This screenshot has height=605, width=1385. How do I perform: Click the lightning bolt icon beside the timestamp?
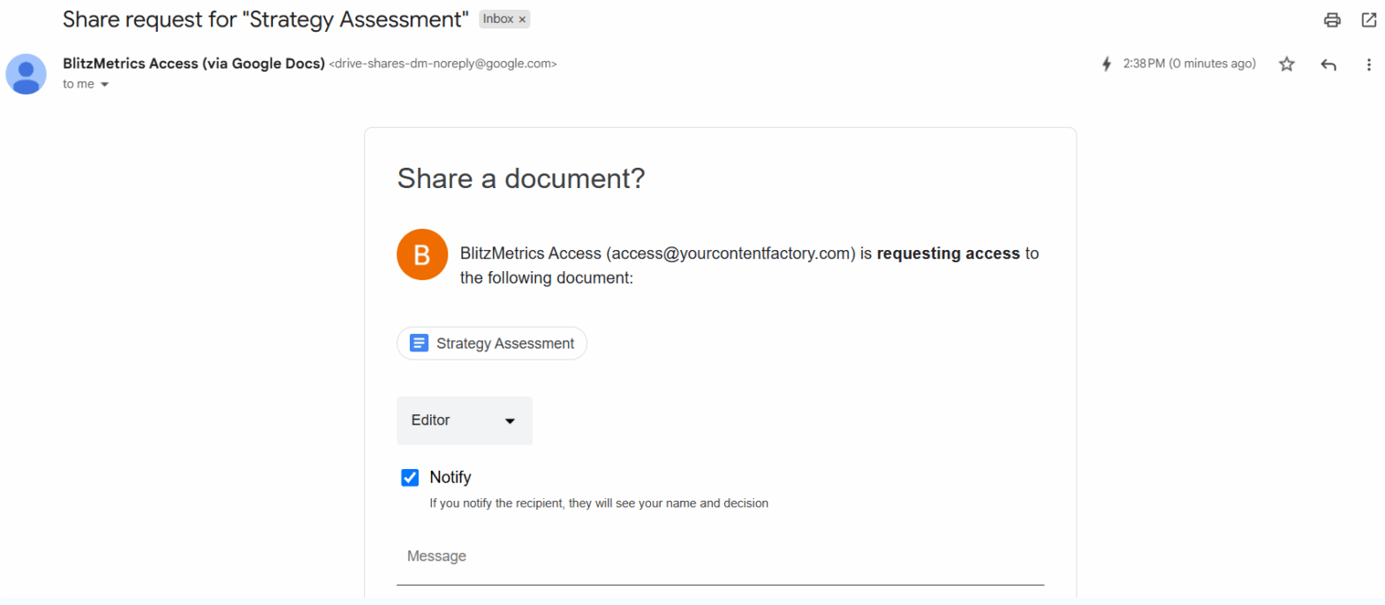(1106, 64)
